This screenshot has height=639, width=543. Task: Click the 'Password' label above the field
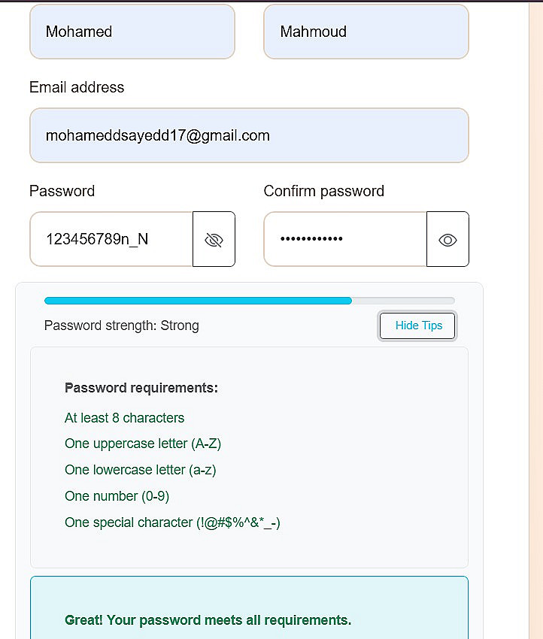pos(62,191)
